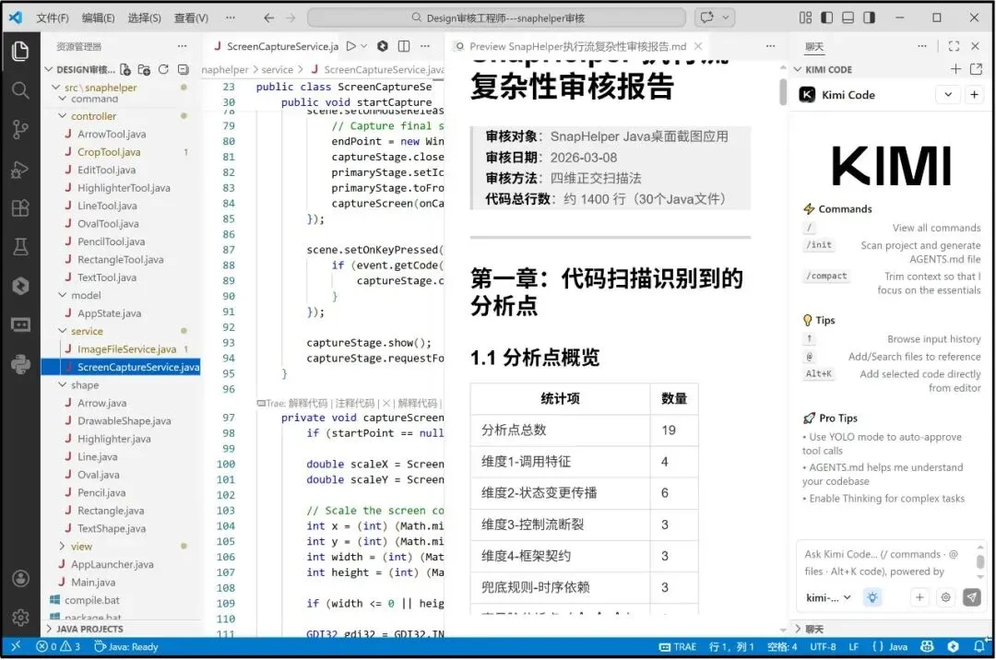Create a new file in DESIGN审核 folder

tap(125, 70)
